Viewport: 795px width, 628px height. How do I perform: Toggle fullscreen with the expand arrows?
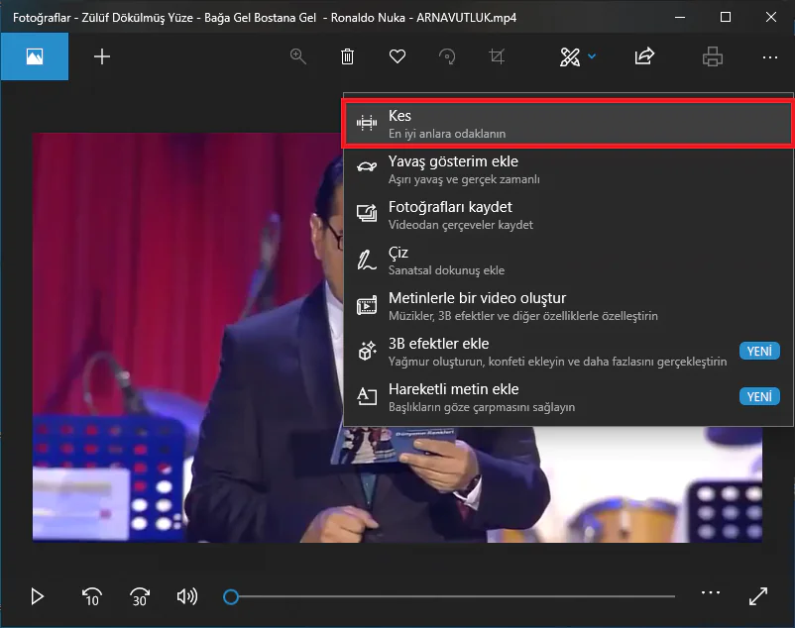tap(758, 596)
